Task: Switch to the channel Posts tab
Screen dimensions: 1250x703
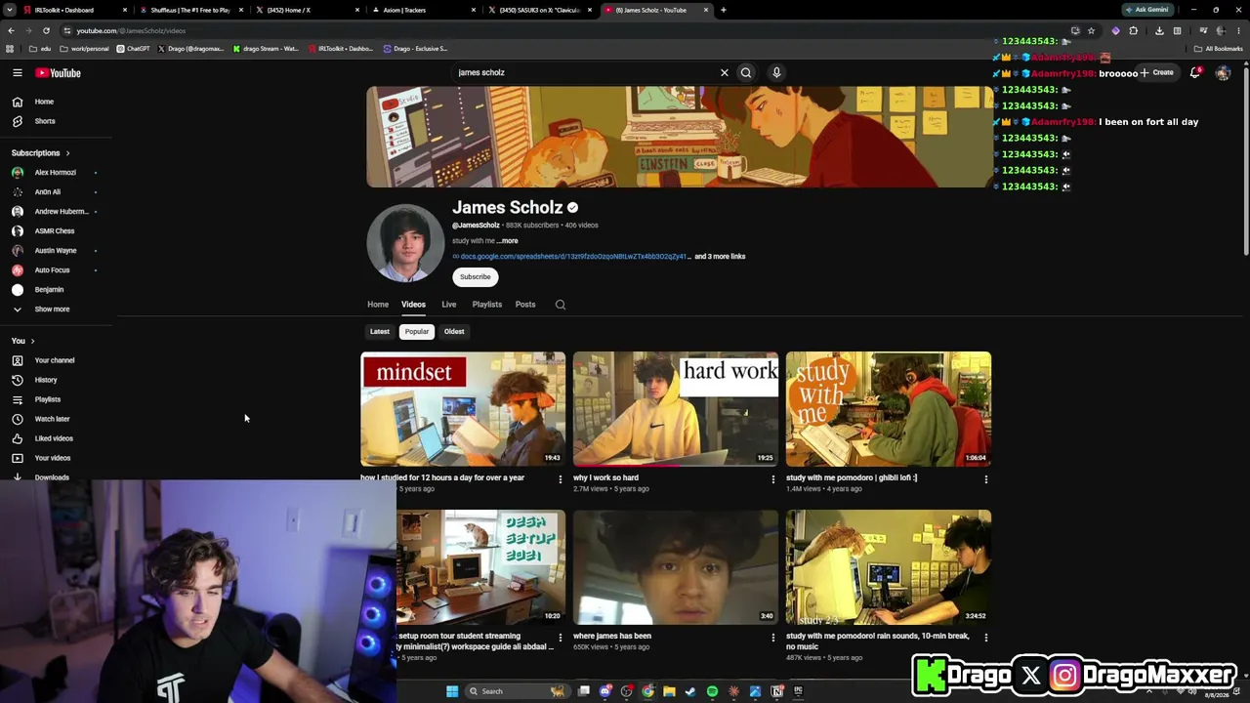Action: click(525, 305)
